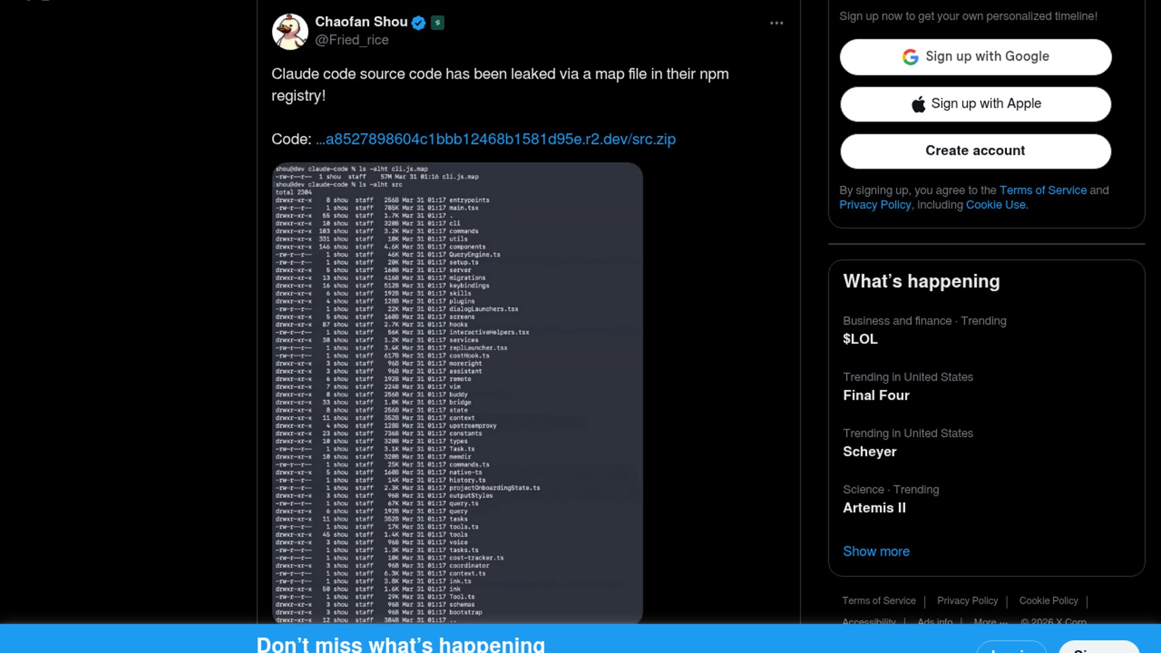Enlarge the terminal listing screenshot
This screenshot has width=1161, height=653.
(x=457, y=393)
